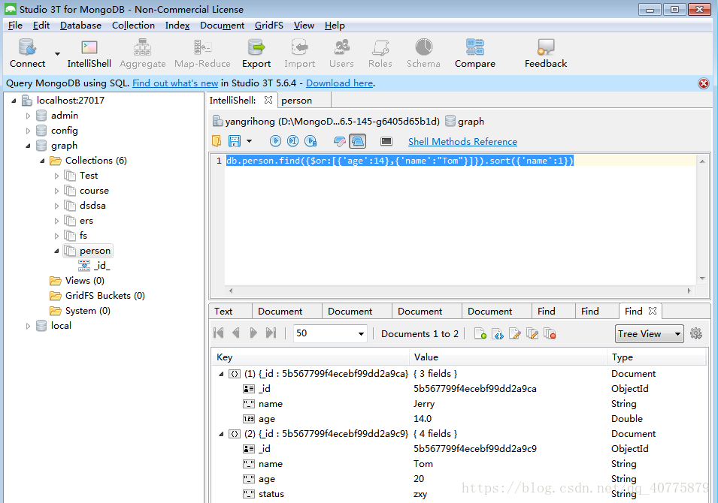Select the dsdsa collection
Viewport: 718px width, 503px height.
point(92,206)
